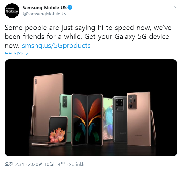Click the large bronze Galaxy tablet
The image size is (182, 171).
click(48, 104)
